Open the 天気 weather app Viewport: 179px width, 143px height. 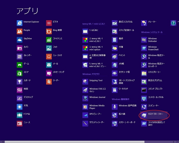[x=19, y=107]
